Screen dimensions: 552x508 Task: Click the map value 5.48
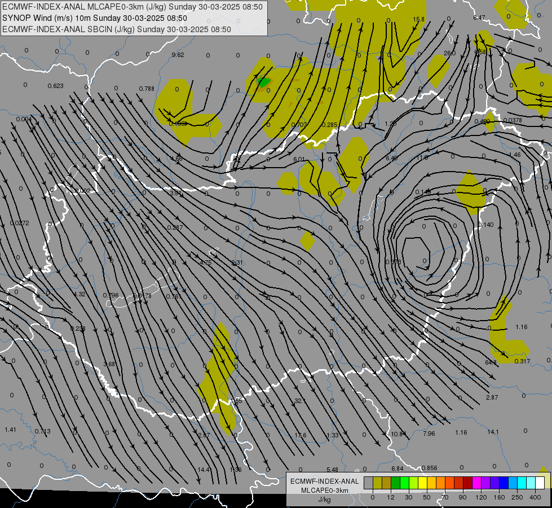coord(332,470)
